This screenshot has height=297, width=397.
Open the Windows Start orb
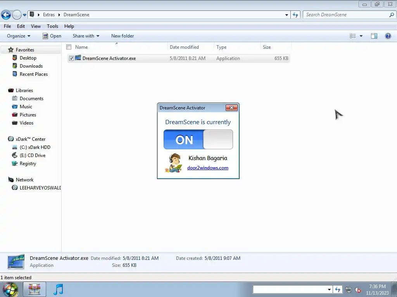10,289
